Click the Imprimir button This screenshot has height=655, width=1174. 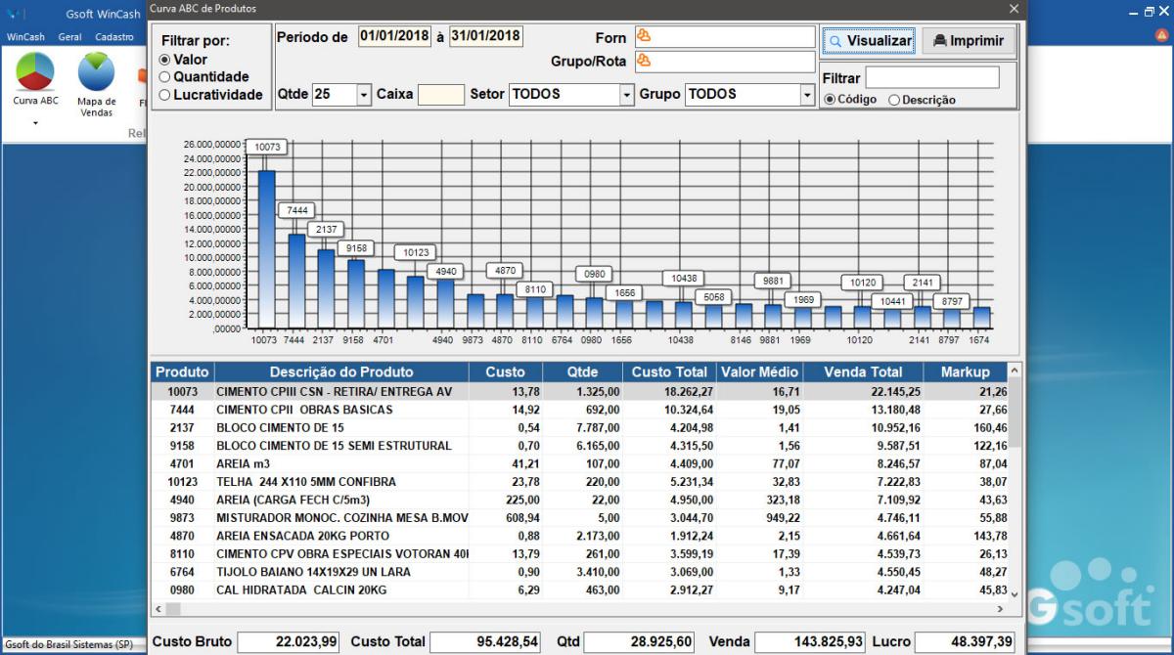tap(969, 41)
